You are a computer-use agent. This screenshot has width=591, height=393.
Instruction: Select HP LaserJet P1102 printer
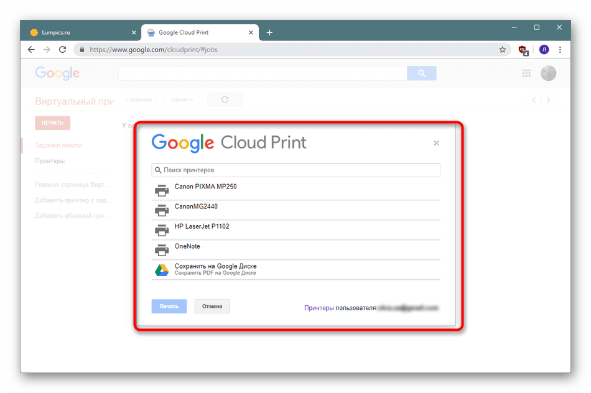pos(296,230)
